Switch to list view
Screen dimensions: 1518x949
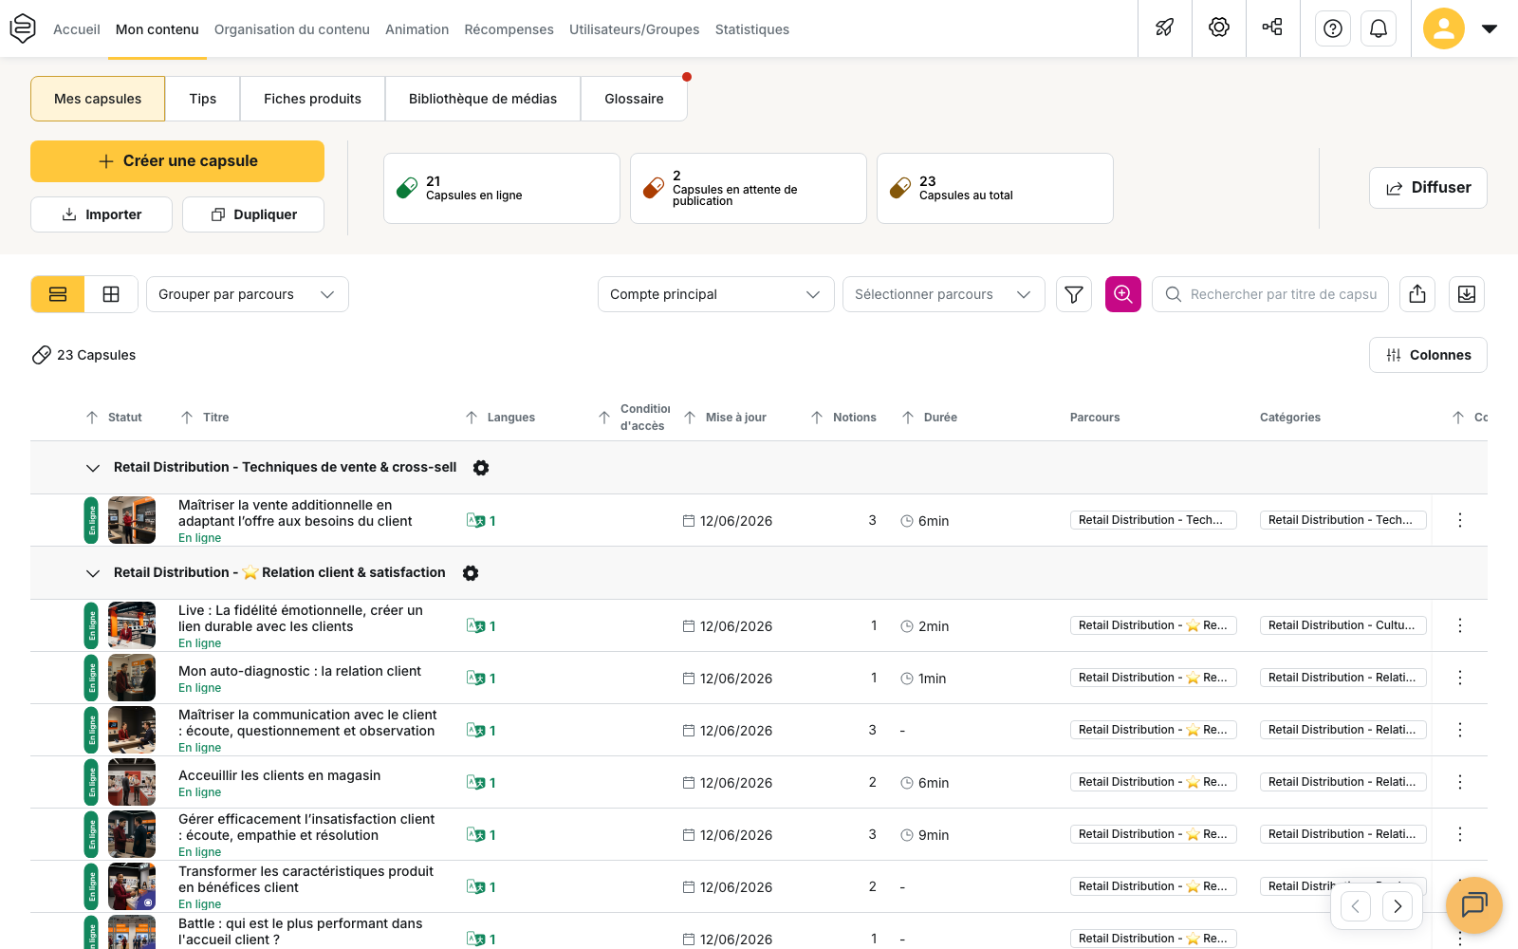click(x=58, y=294)
